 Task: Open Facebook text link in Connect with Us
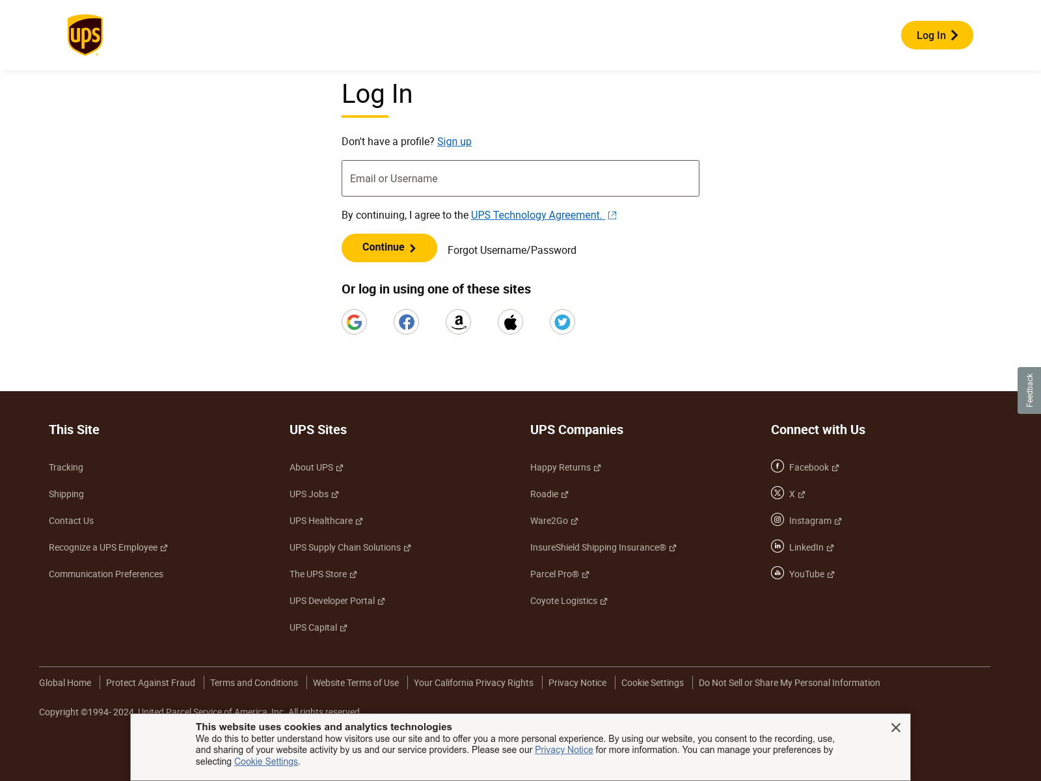pos(814,467)
